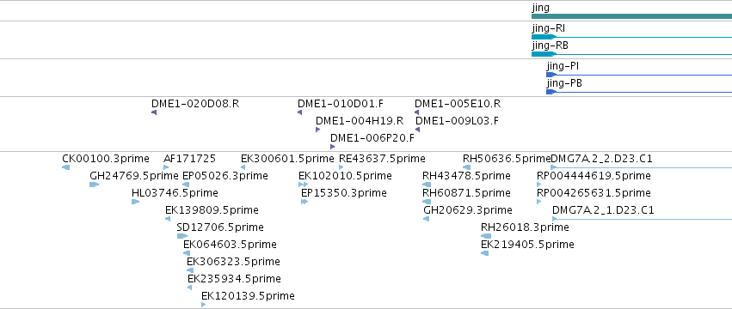This screenshot has width=732, height=309.
Task: Select the CK00100.3prime EST glyph
Action: 66,167
